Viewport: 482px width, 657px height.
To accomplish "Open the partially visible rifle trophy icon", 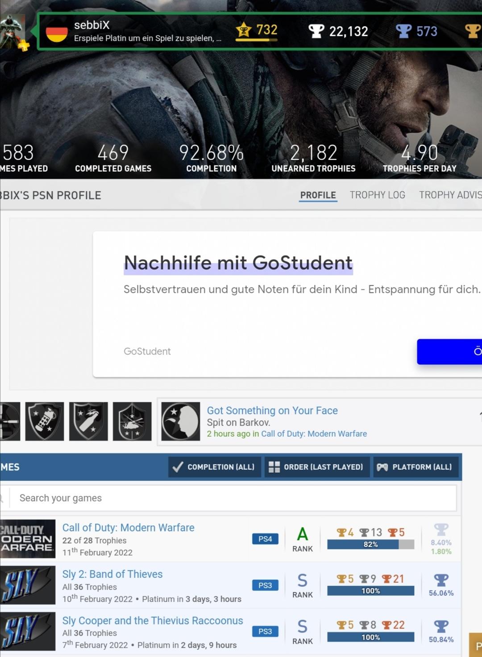I will click(10, 421).
